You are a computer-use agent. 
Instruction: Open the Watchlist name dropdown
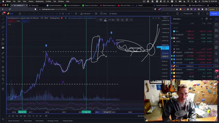click(x=177, y=19)
